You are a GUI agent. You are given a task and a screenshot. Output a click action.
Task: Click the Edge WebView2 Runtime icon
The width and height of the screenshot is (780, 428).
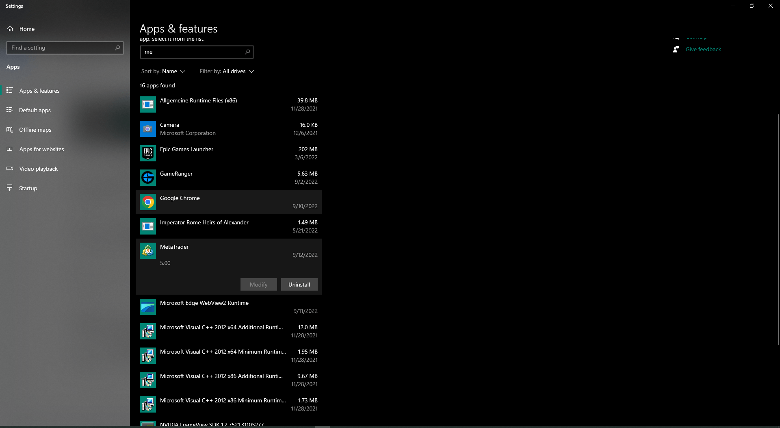coord(148,307)
